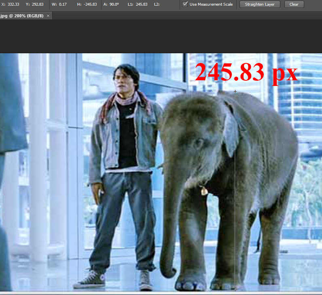Click the A: 90.0° angle readout

(111, 4)
